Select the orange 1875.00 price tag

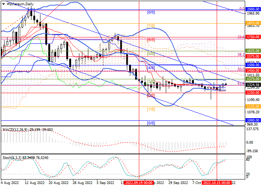(253, 23)
